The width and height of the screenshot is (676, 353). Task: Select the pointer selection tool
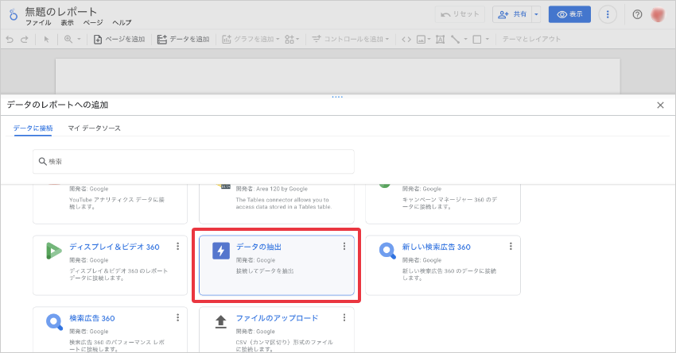pyautogui.click(x=47, y=39)
